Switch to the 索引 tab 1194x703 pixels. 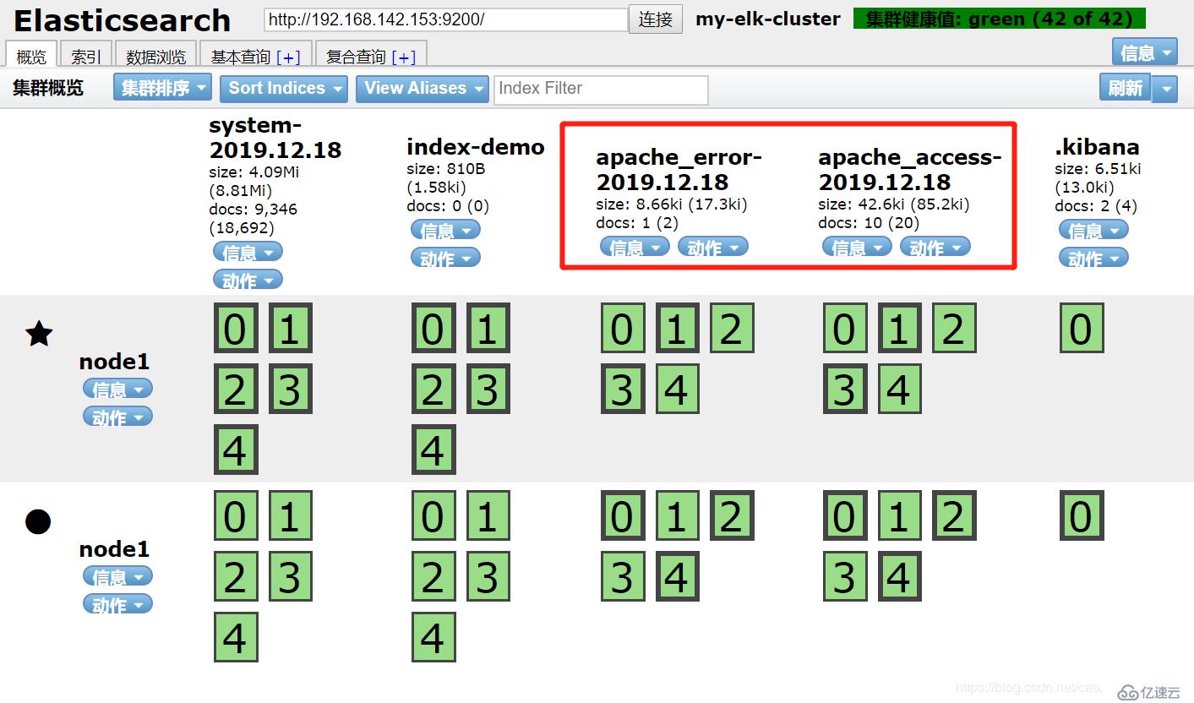86,56
